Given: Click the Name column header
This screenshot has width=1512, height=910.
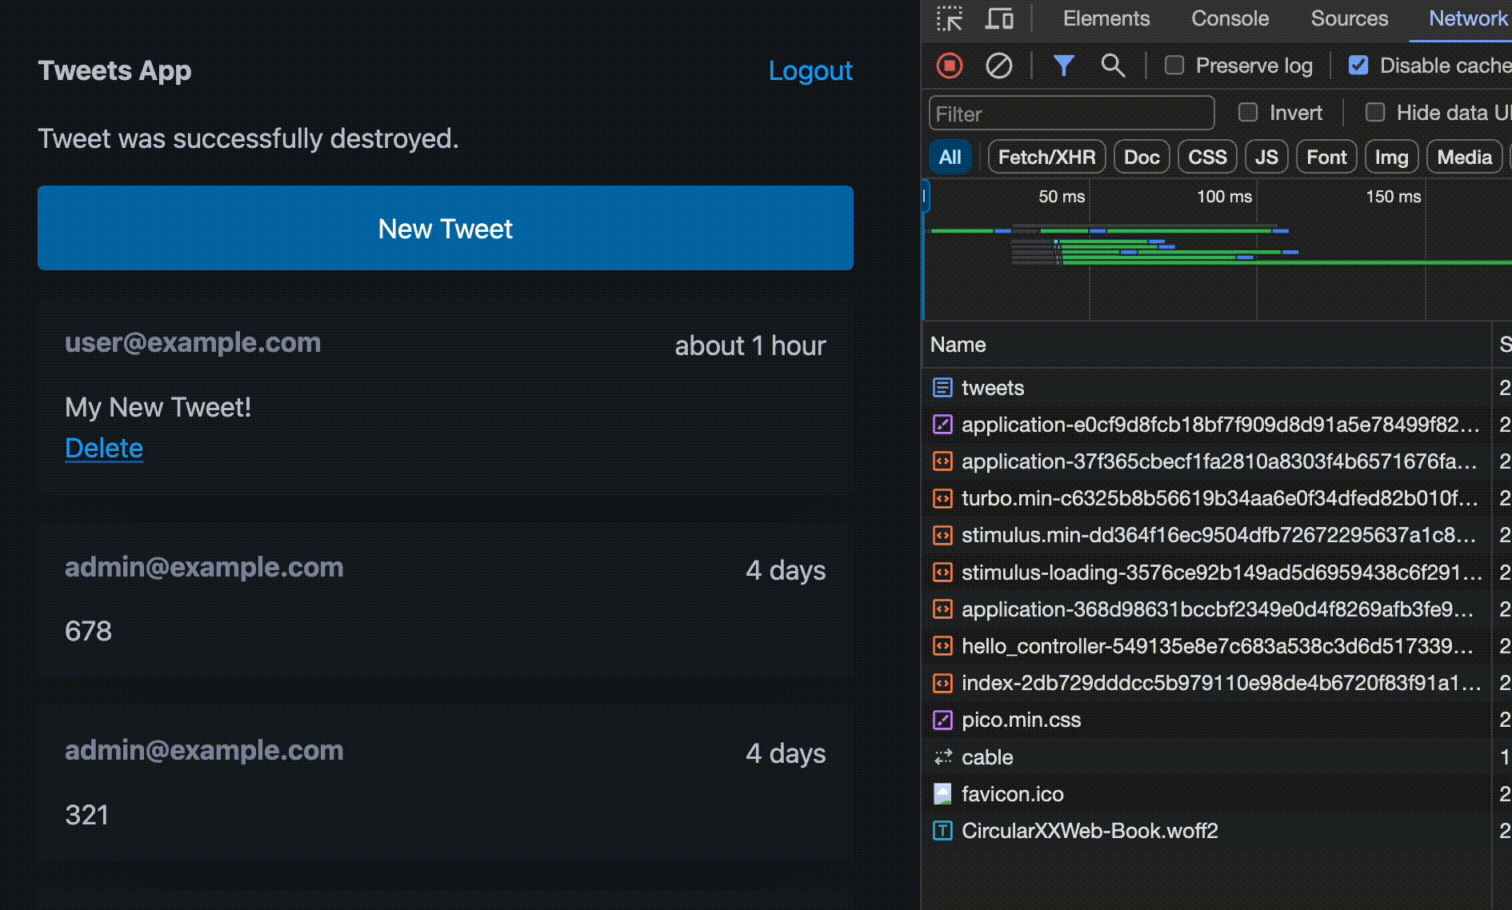Looking at the screenshot, I should pyautogui.click(x=958, y=345).
